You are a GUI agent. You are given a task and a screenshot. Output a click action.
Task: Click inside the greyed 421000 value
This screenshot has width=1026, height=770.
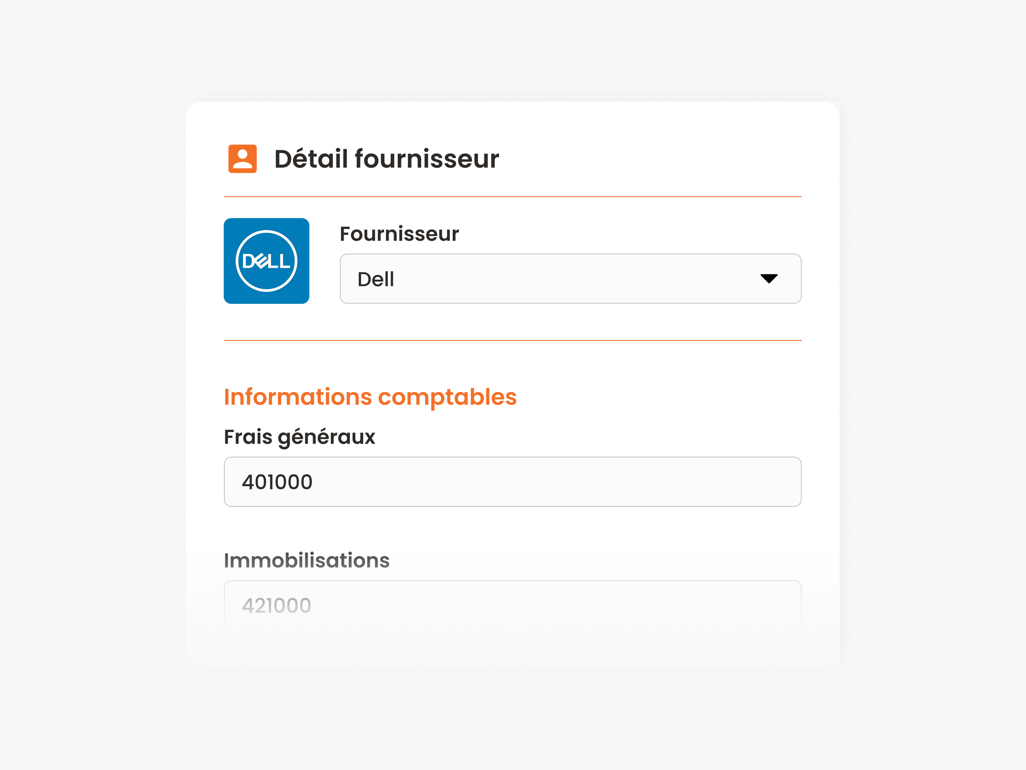click(277, 605)
